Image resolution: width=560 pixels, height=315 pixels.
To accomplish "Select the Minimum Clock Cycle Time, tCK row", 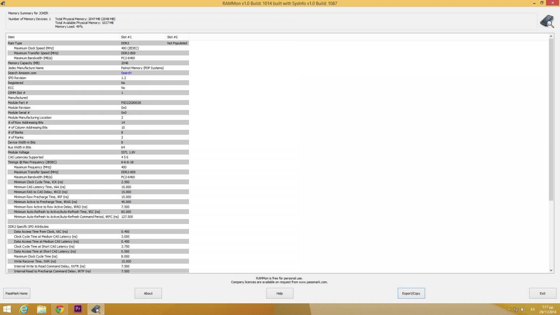I will click(x=98, y=182).
